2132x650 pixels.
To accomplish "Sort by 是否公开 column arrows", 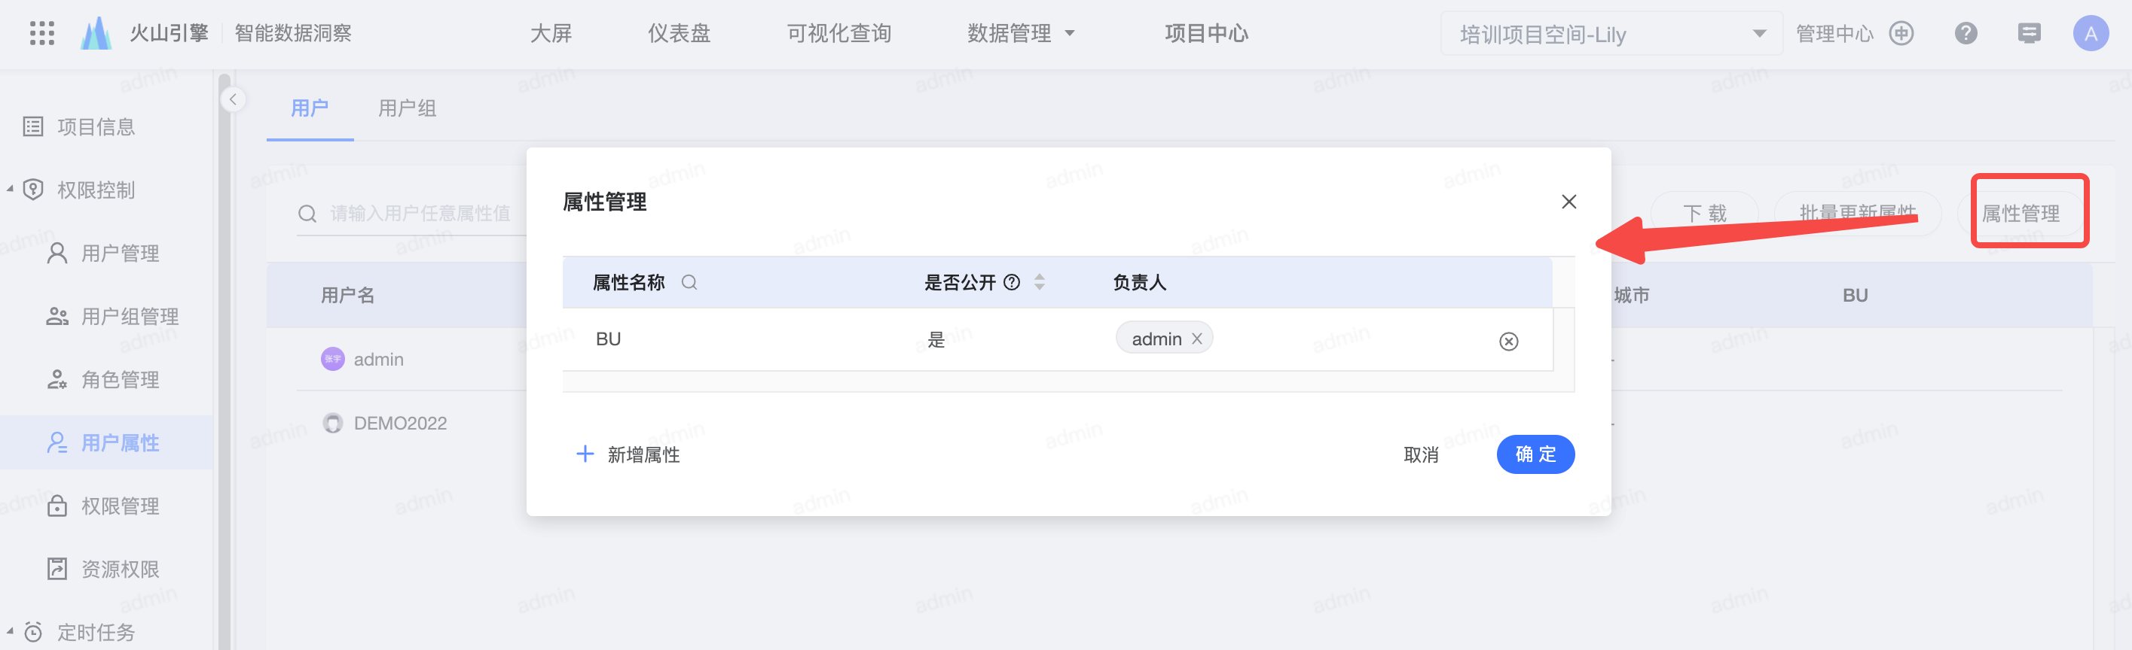I will [1040, 283].
